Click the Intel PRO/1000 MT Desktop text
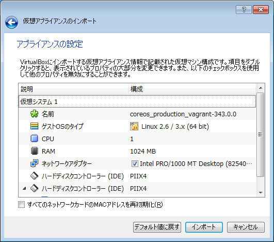The image size is (274, 242). 196,164
